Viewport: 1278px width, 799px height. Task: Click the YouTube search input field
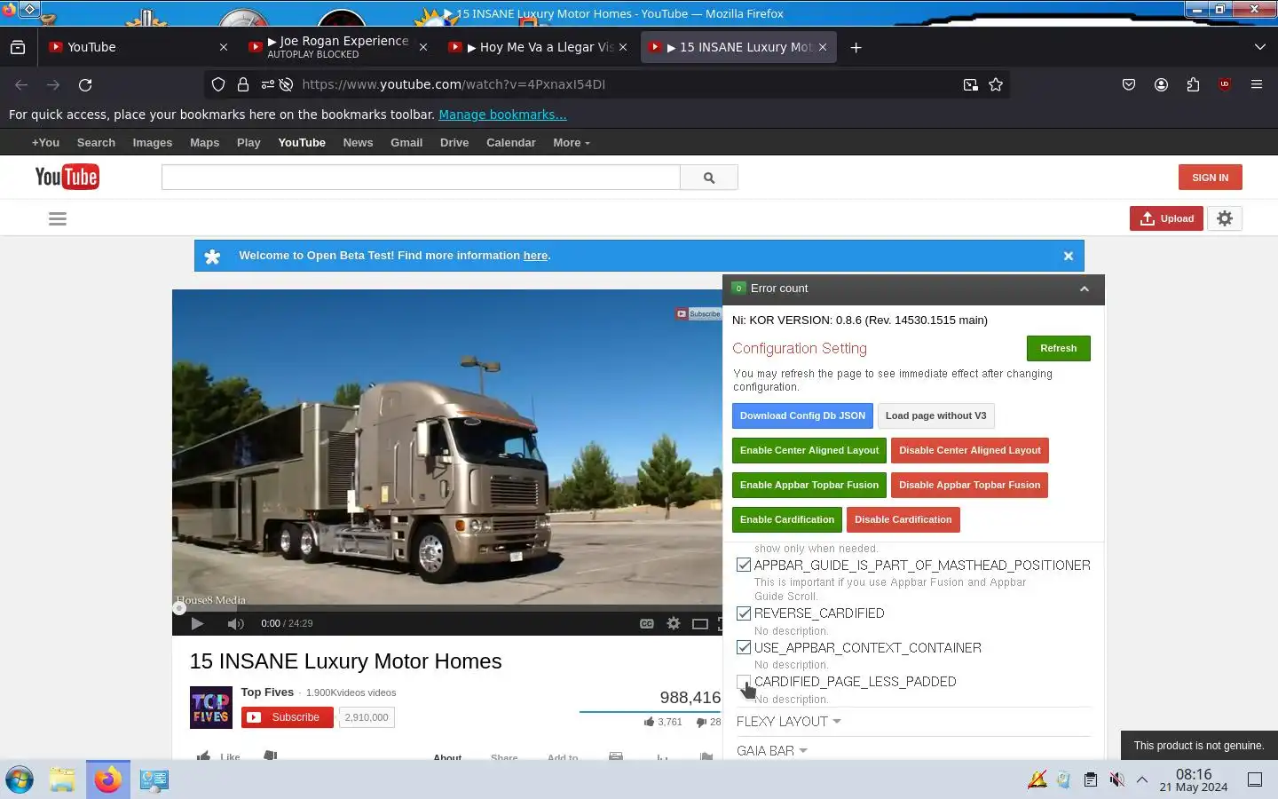(421, 178)
